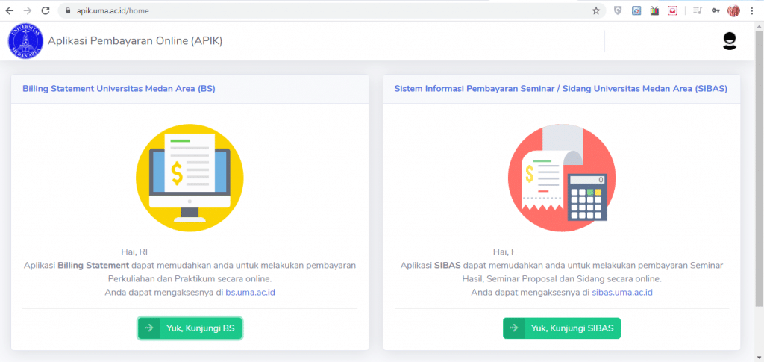764x362 pixels.
Task: Open the sibas.uma.ac.id link
Action: (x=622, y=293)
